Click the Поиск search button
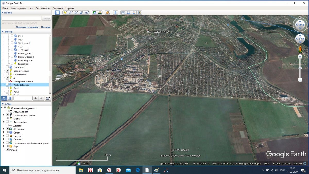 pos(47,19)
